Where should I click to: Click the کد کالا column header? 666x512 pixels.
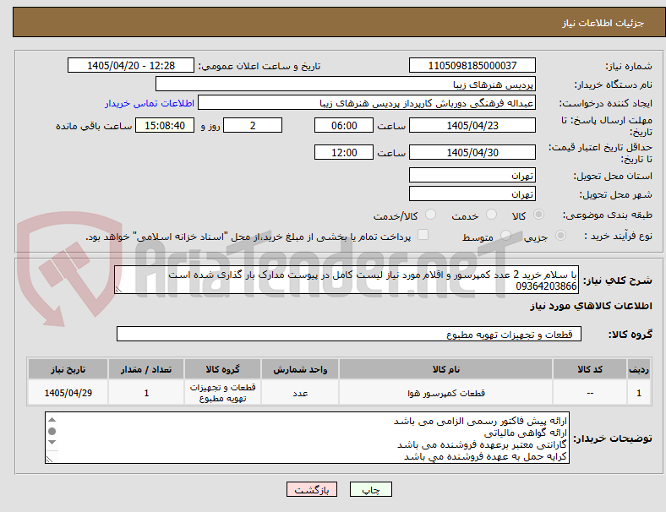pyautogui.click(x=590, y=369)
